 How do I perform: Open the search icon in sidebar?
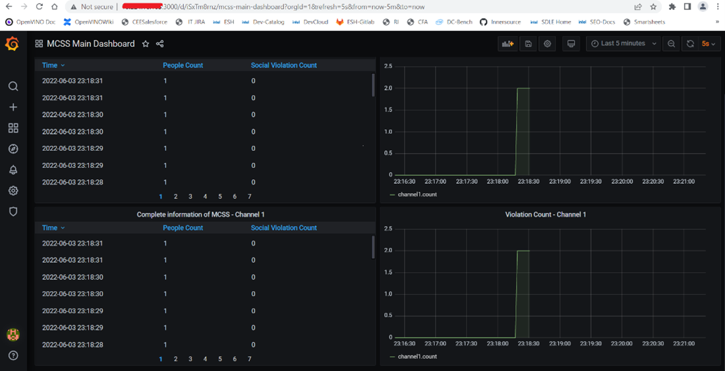pos(13,86)
